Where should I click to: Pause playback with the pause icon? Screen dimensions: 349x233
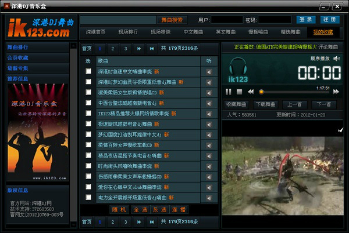pos(229,92)
